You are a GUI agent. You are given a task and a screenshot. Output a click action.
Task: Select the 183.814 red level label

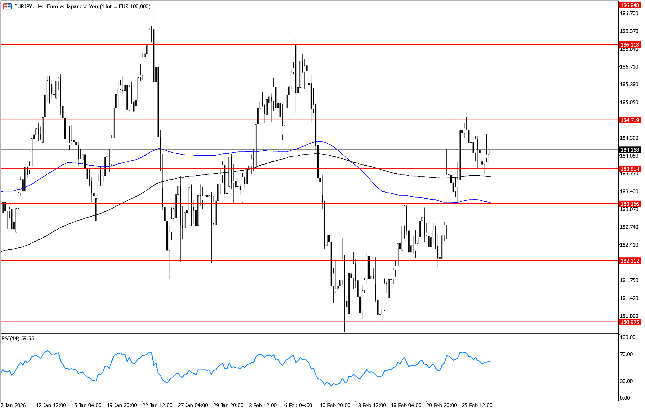pyautogui.click(x=629, y=169)
